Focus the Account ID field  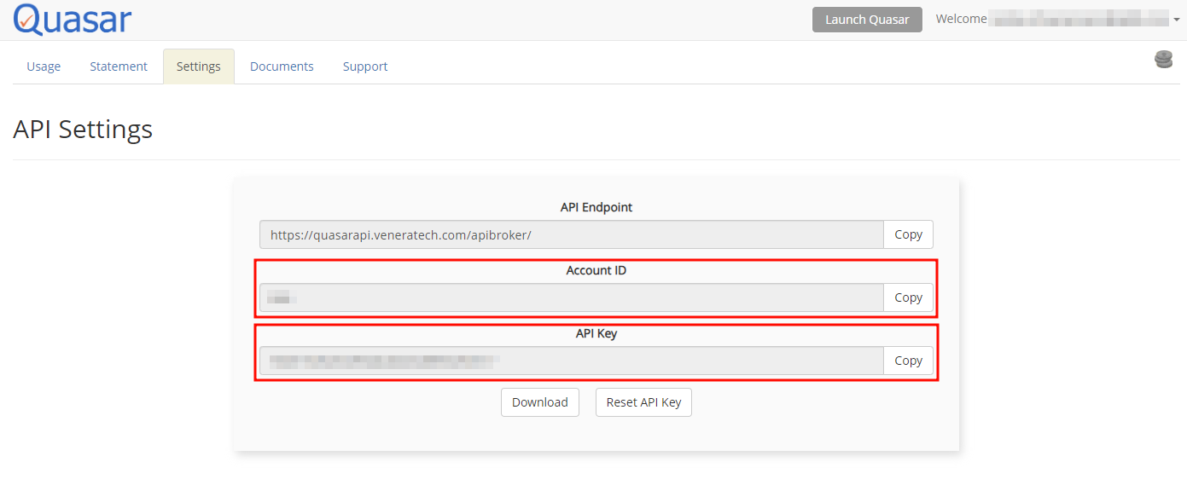(571, 297)
